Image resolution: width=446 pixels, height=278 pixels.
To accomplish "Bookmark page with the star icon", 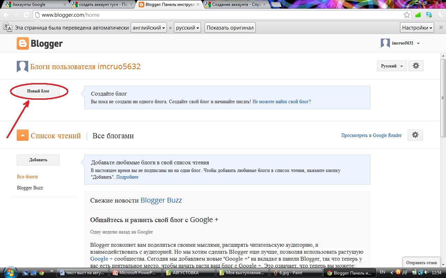I will tap(407, 15).
